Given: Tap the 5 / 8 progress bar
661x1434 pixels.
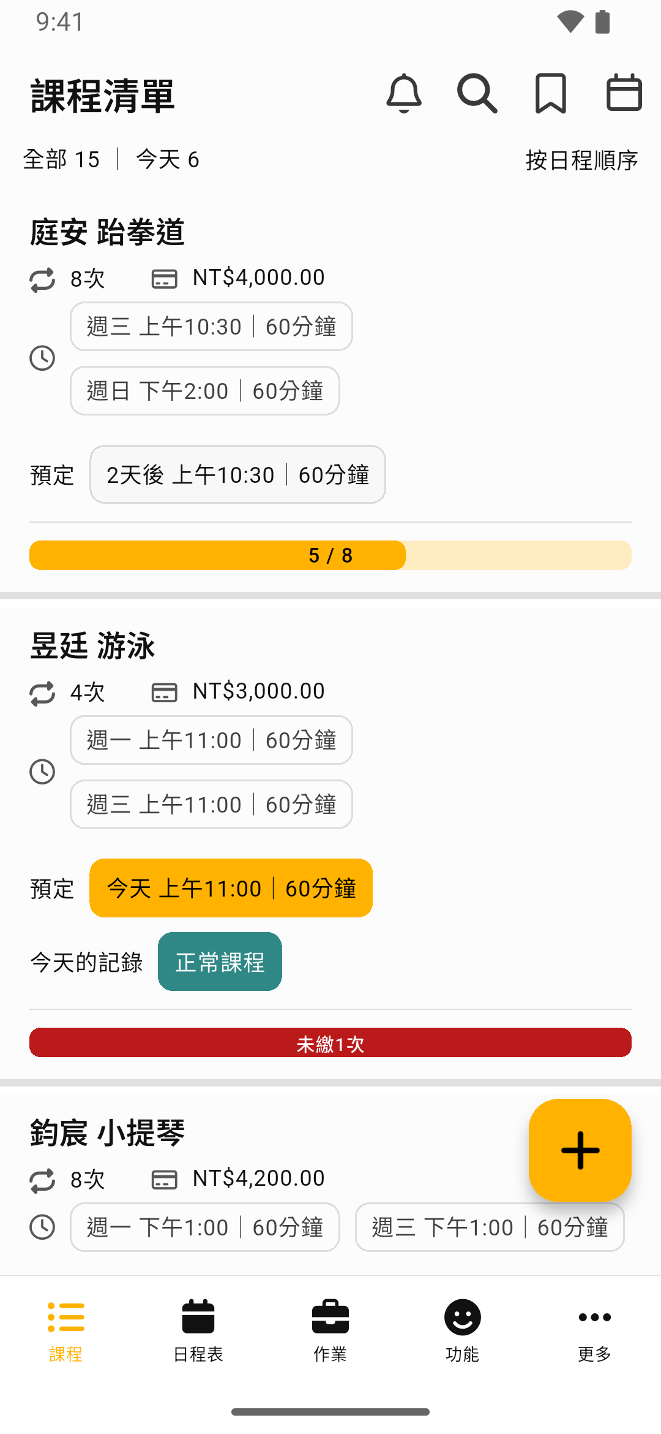Looking at the screenshot, I should (x=330, y=555).
